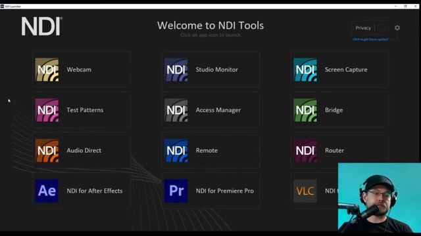Click the Router label text
Viewport: 421px width, 236px height.
pyautogui.click(x=334, y=150)
